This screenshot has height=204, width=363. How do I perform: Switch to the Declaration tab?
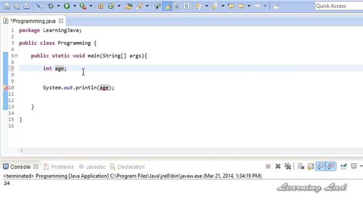(x=127, y=167)
